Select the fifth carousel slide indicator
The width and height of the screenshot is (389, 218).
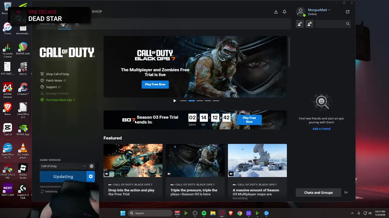(216, 101)
